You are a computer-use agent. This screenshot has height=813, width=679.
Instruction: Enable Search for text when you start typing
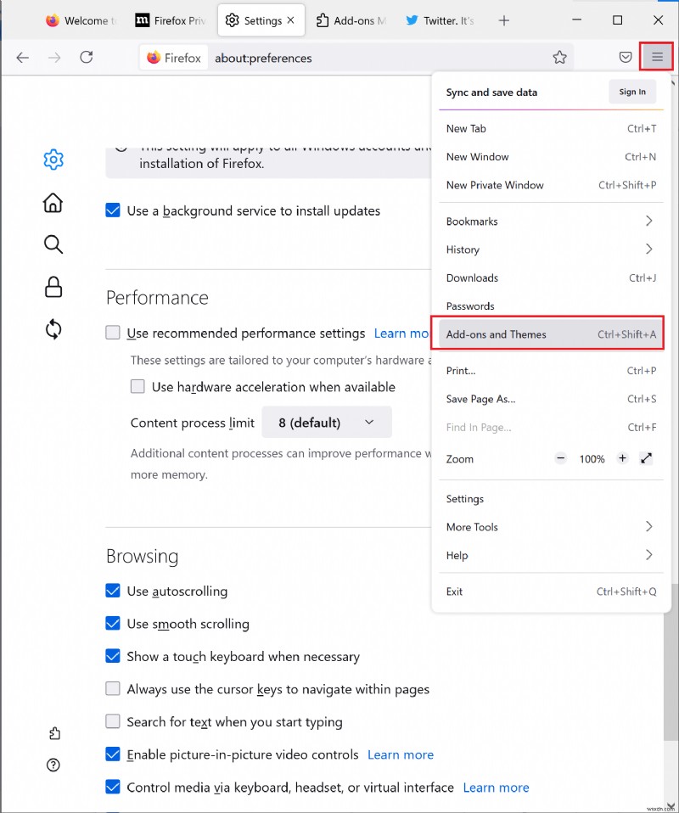(x=113, y=721)
